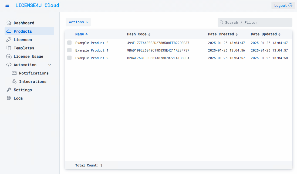The width and height of the screenshot is (297, 174).
Task: Sort by Name using ascending arrow
Action: 87,34
